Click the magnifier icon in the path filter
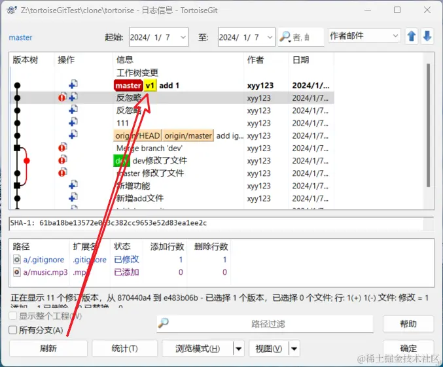This screenshot has height=367, width=443. [x=164, y=323]
